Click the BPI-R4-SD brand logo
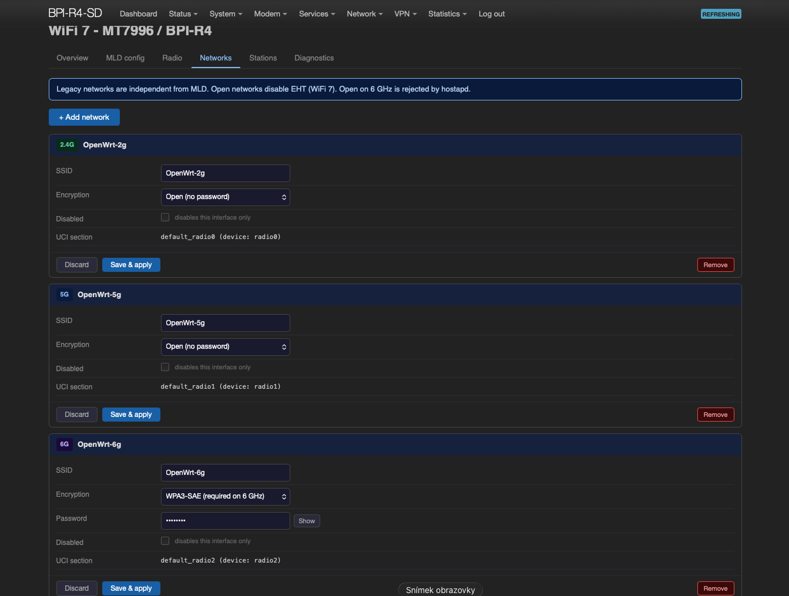The image size is (789, 596). pyautogui.click(x=75, y=13)
